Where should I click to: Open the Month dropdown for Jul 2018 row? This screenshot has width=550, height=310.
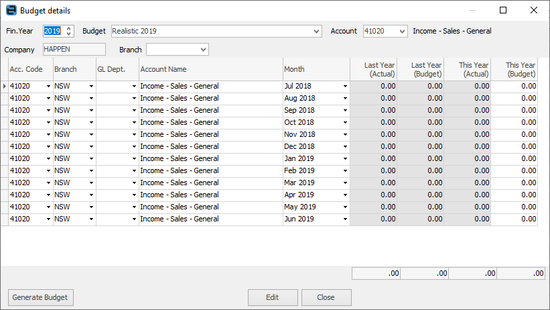point(345,87)
